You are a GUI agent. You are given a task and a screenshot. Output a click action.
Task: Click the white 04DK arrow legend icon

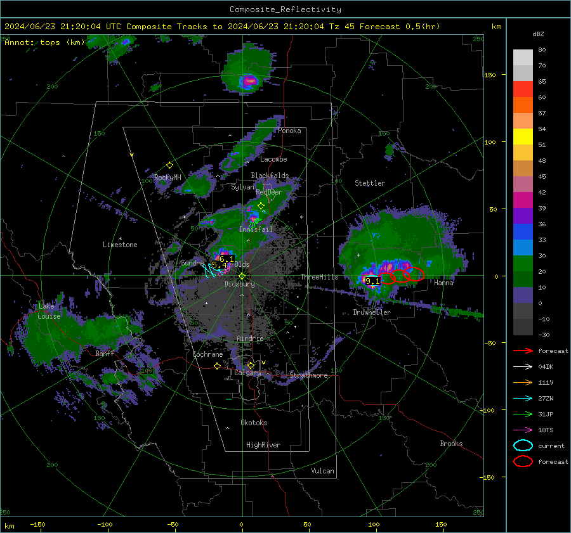point(523,367)
